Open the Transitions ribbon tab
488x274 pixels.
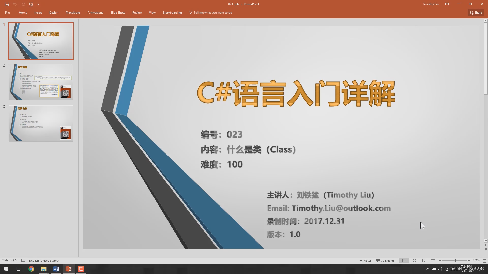tap(73, 13)
